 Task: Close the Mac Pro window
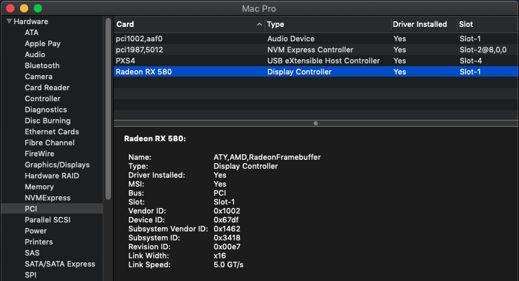[x=10, y=8]
